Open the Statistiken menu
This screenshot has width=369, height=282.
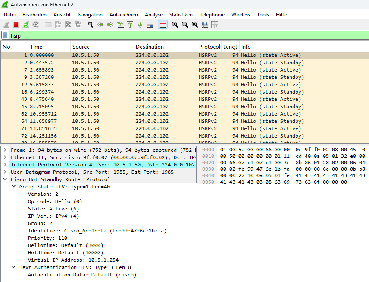tap(181, 15)
